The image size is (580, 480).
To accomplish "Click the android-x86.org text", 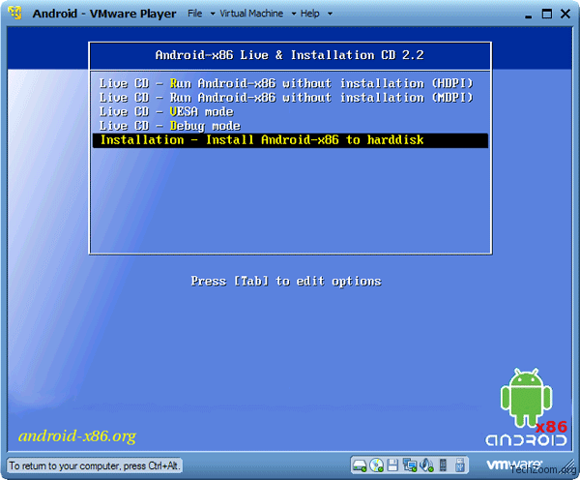I will pyautogui.click(x=77, y=436).
